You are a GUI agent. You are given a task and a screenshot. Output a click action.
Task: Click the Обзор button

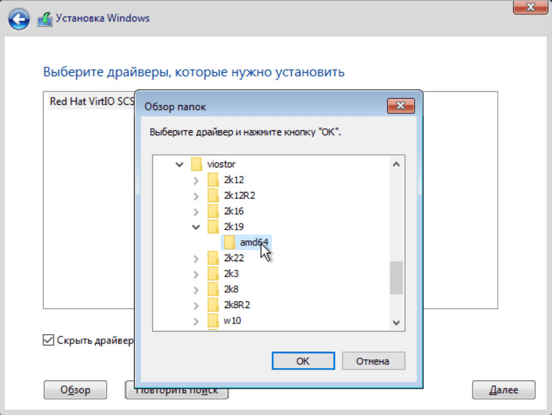(75, 390)
